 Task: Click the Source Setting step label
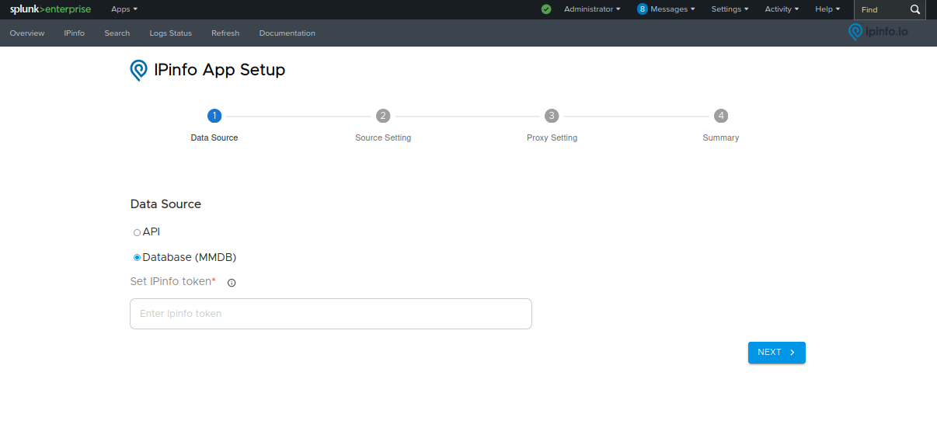(383, 137)
